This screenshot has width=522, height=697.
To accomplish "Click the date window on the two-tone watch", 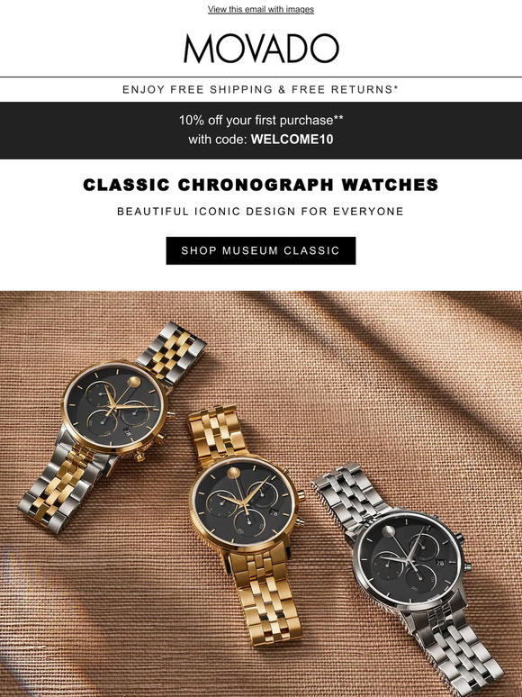I will pyautogui.click(x=128, y=432).
